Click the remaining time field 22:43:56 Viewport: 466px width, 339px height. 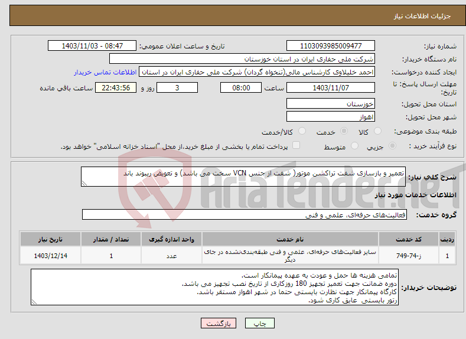116,88
